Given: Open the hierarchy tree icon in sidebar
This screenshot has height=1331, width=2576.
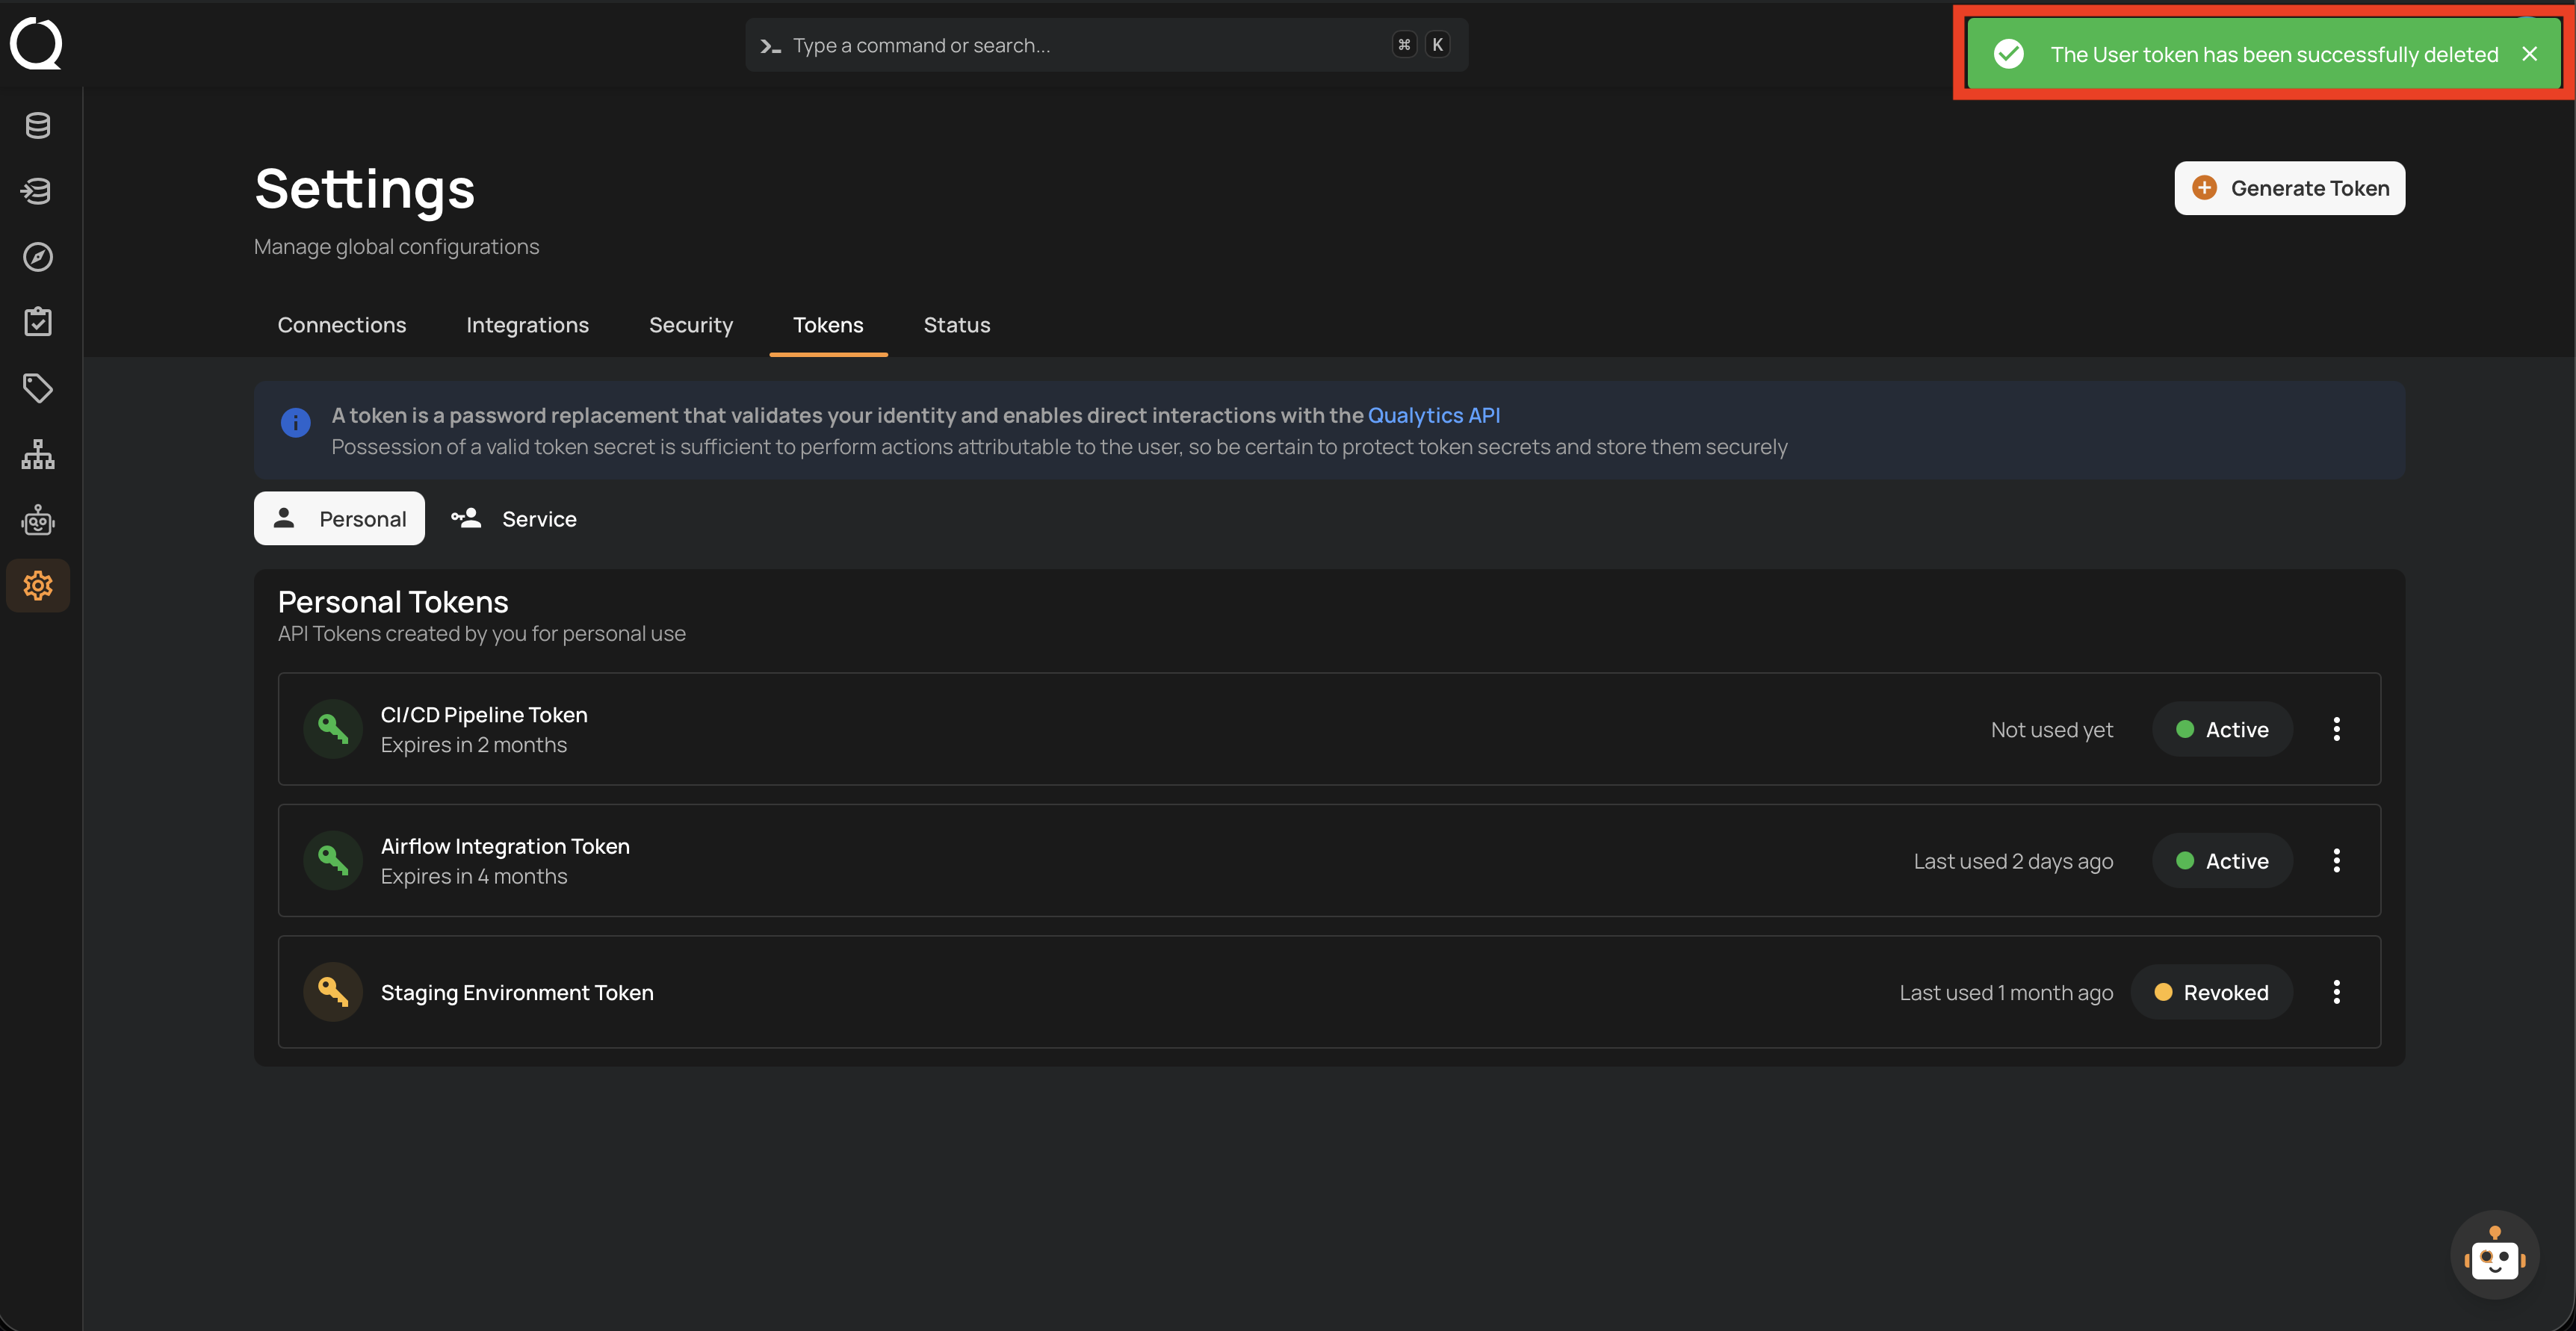Looking at the screenshot, I should 38,454.
